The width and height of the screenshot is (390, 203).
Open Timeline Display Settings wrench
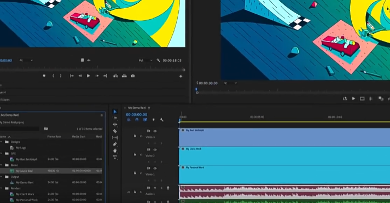click(162, 120)
